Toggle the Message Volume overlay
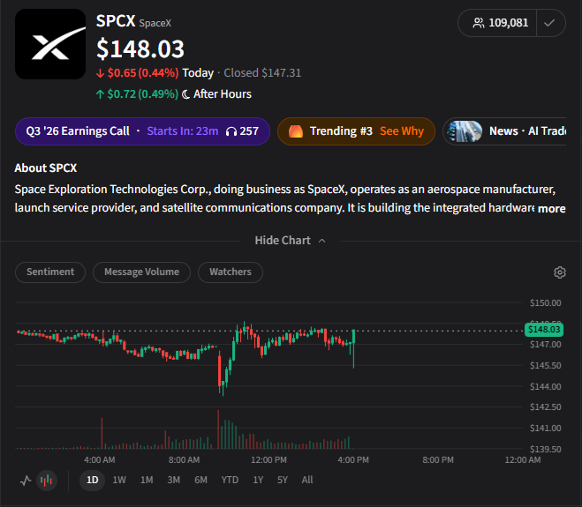The image size is (582, 507). click(x=142, y=272)
